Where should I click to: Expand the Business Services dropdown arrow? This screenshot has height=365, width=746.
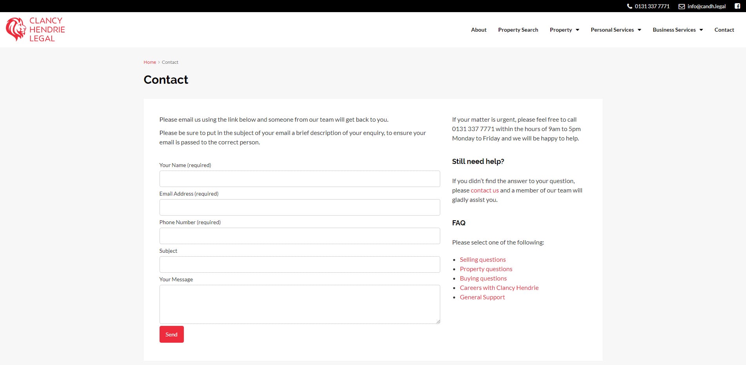tap(701, 30)
